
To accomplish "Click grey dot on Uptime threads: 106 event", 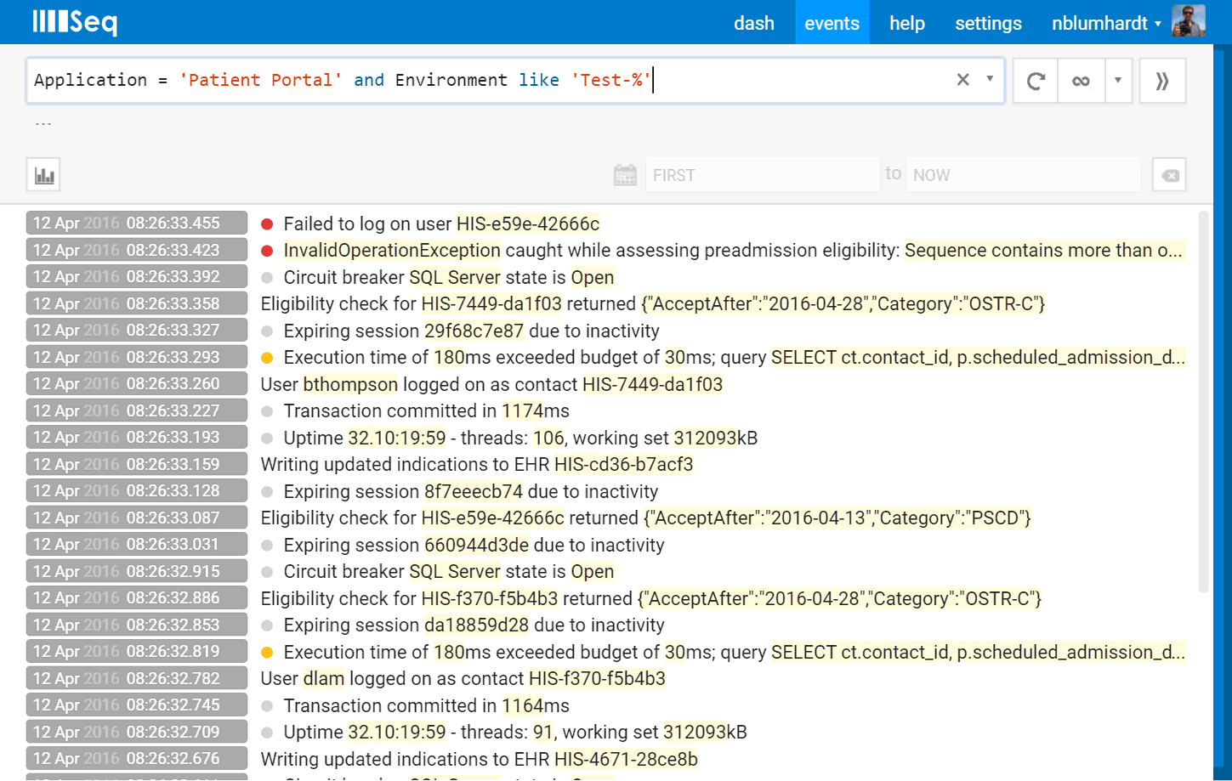I will pos(267,439).
